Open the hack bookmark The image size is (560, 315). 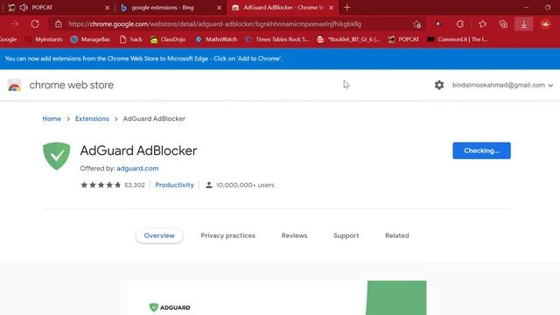point(130,39)
